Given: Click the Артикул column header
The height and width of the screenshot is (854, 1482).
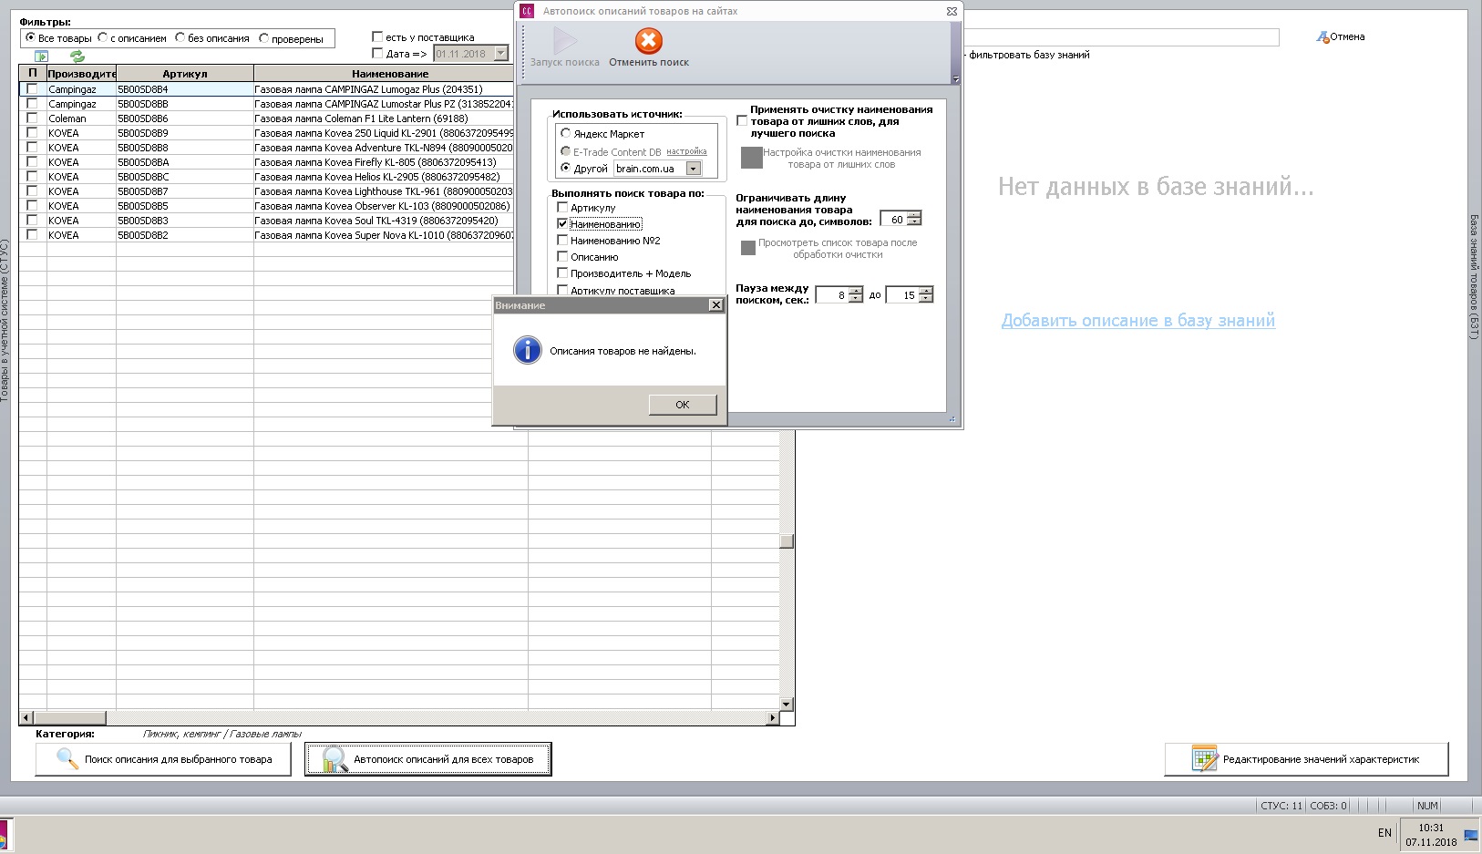Looking at the screenshot, I should click(x=185, y=73).
